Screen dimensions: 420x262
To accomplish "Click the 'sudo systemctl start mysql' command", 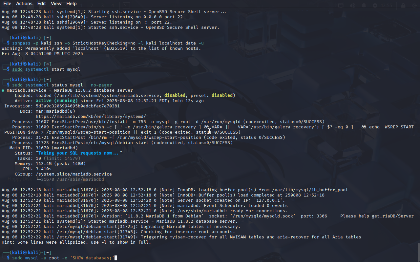I will pyautogui.click(x=46, y=69).
